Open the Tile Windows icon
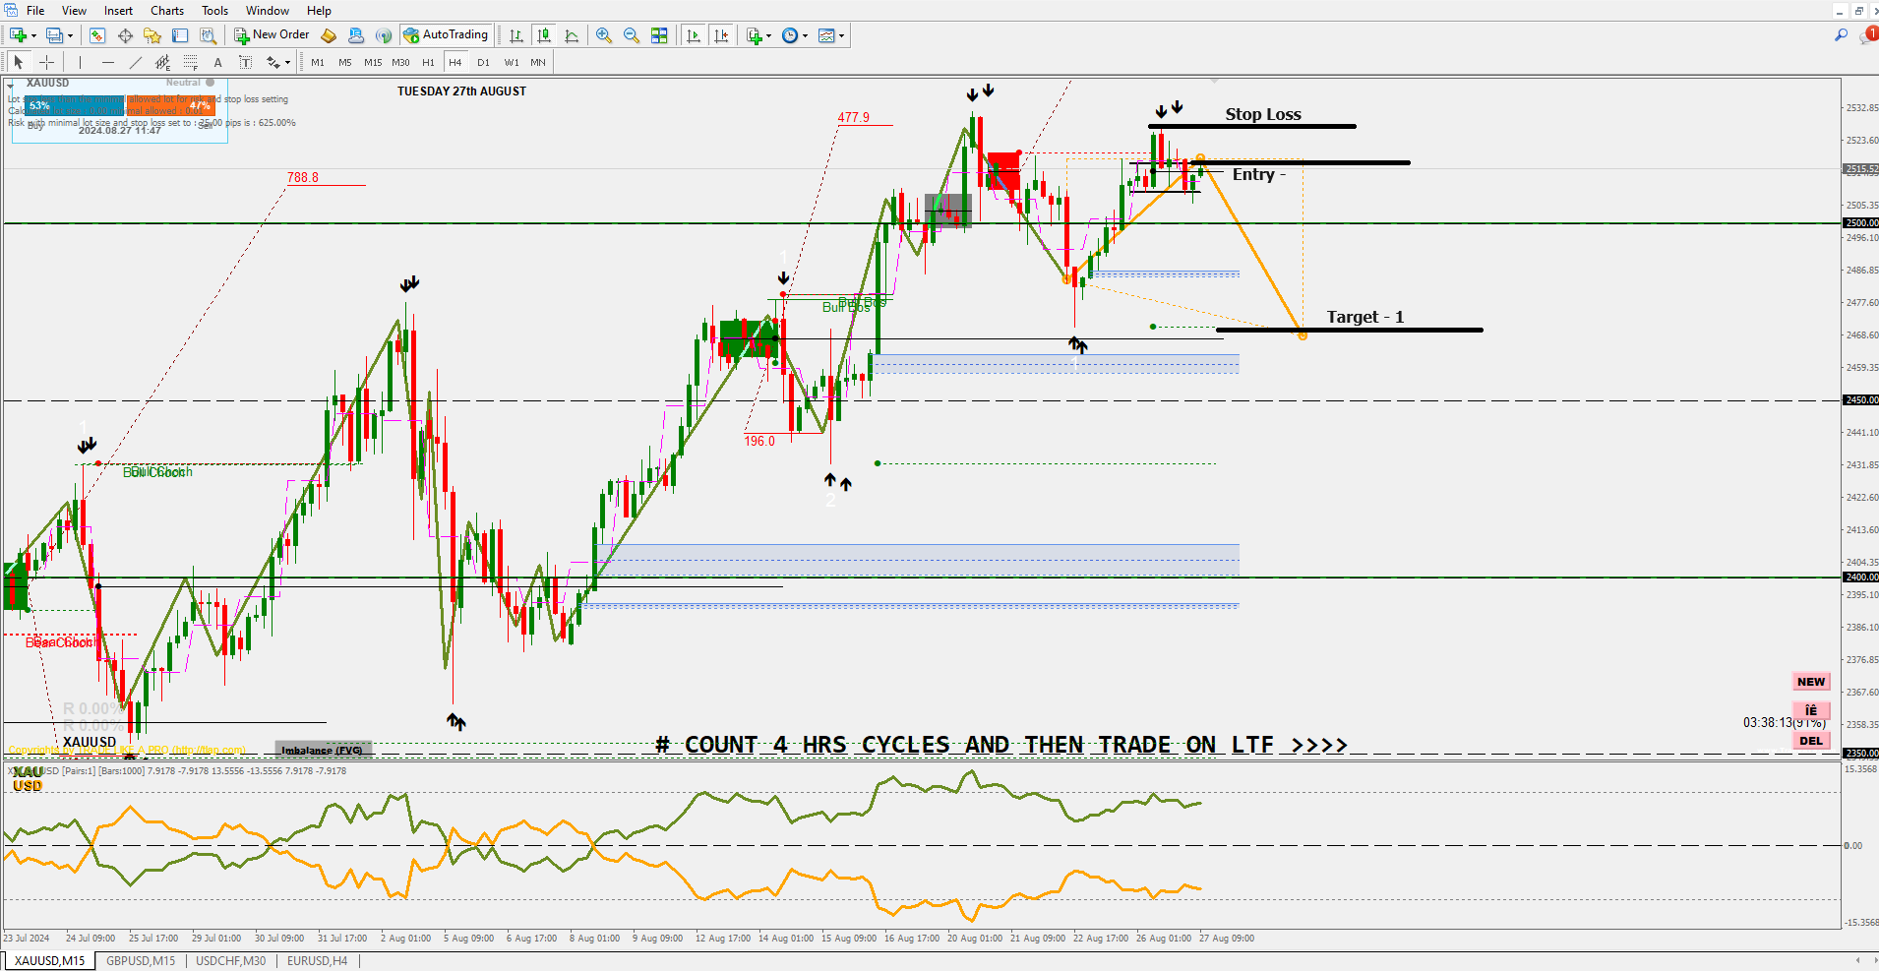Image resolution: width=1879 pixels, height=971 pixels. (x=659, y=35)
